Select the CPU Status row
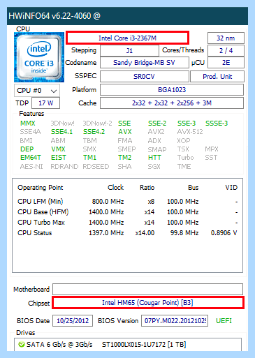Viewport: 255px width, 358px height. click(x=127, y=233)
